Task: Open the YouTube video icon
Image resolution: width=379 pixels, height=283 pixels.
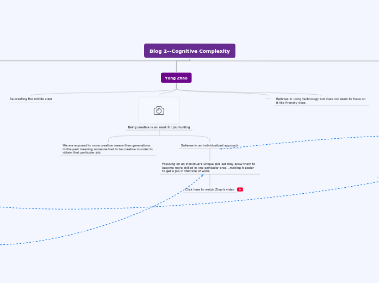Action: 240,189
